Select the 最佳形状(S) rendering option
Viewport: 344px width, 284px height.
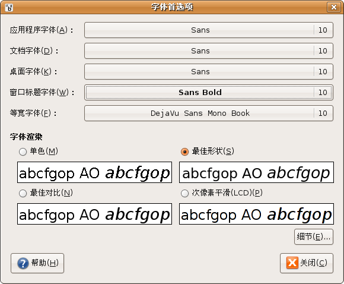[184, 152]
